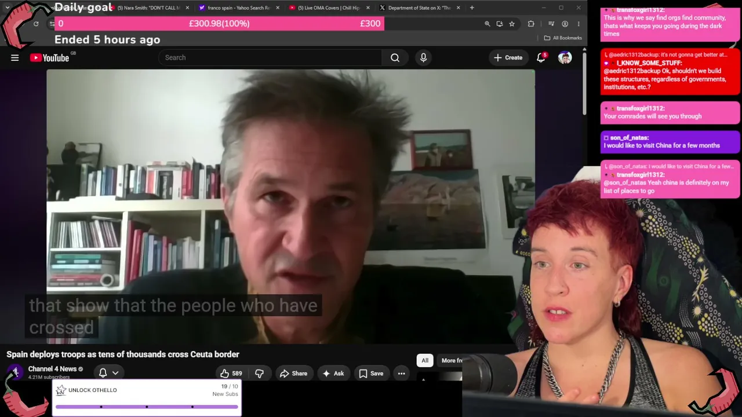Click the Channel 4 News channel avatar
Screen dimensions: 742x417
15,373
